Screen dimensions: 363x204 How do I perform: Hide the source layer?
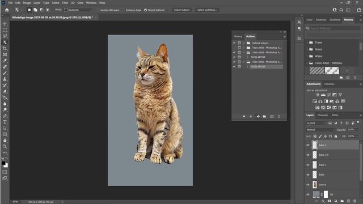(x=308, y=185)
